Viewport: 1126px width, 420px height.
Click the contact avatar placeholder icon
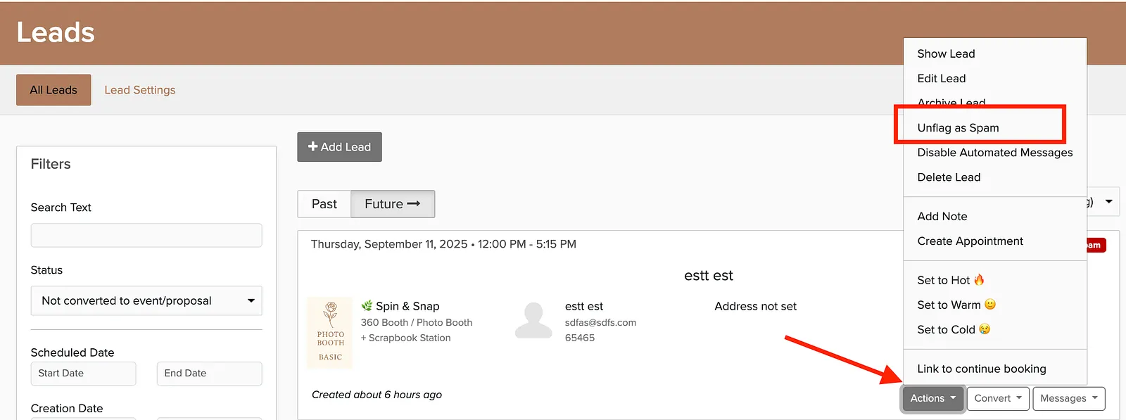click(x=533, y=321)
